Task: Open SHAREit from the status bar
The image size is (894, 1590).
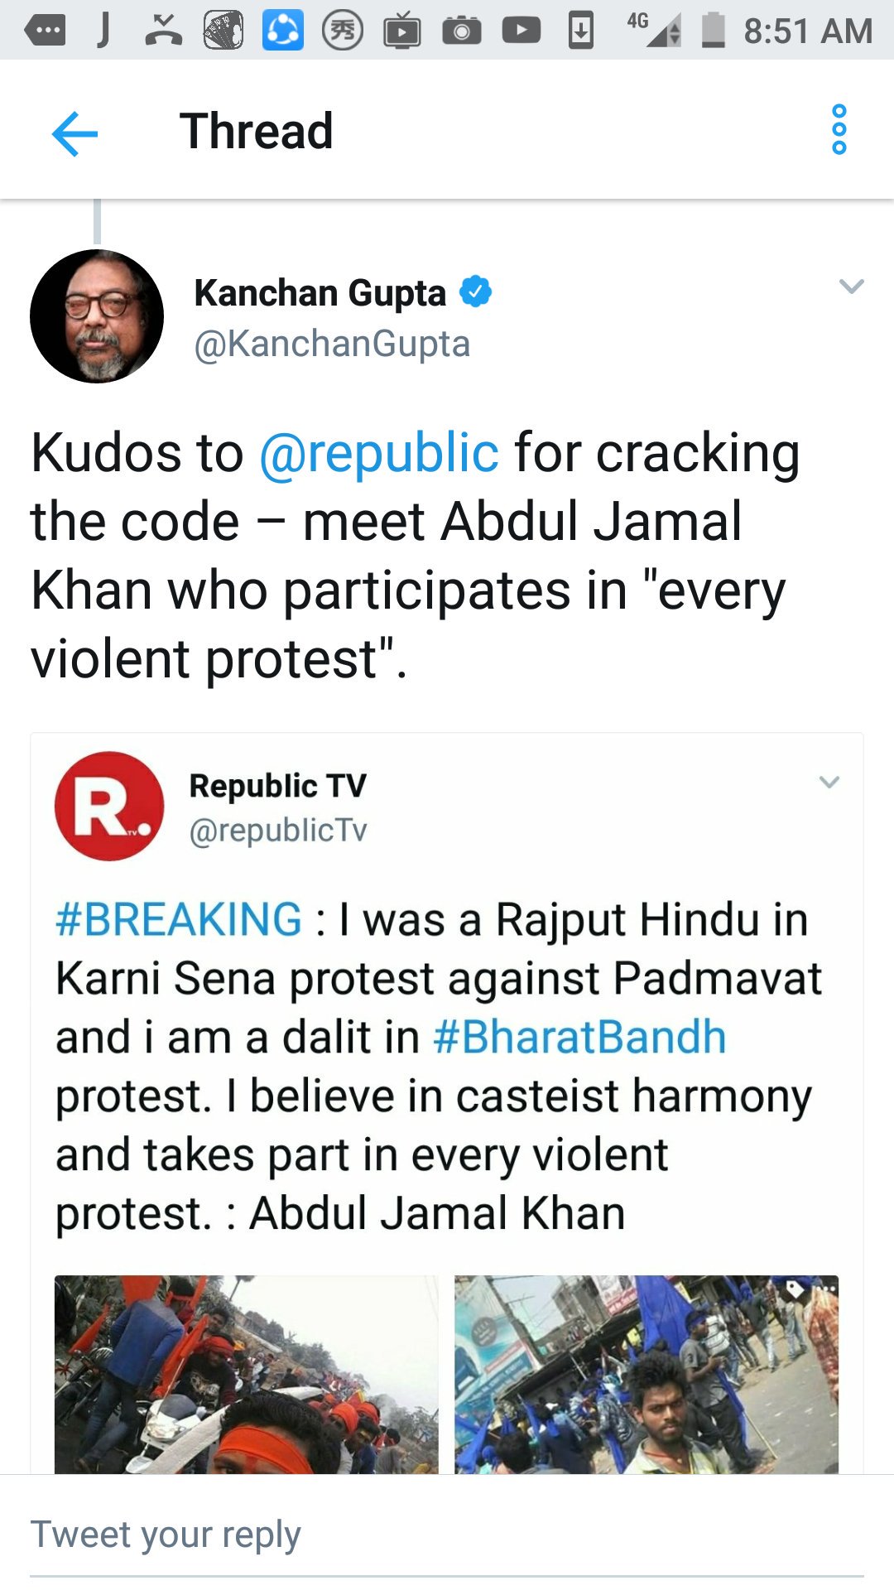Action: [x=282, y=31]
